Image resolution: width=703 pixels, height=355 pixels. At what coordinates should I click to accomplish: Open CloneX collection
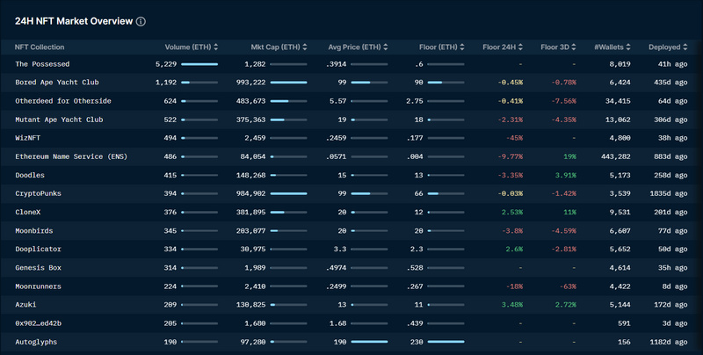pyautogui.click(x=28, y=212)
